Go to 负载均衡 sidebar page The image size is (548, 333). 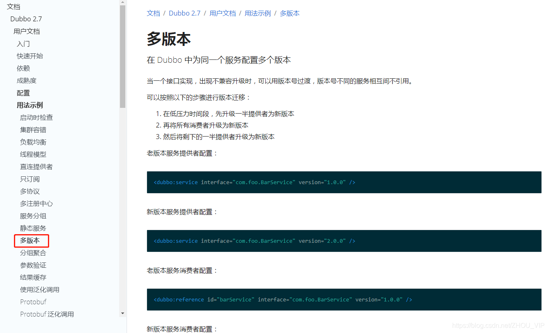coord(33,142)
